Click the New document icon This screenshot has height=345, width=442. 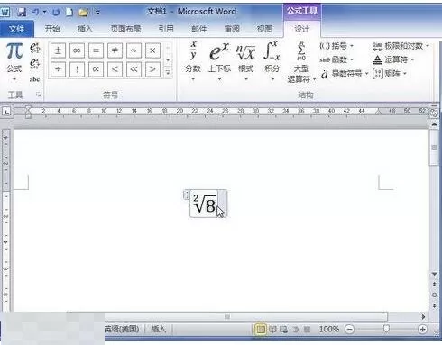69,13
